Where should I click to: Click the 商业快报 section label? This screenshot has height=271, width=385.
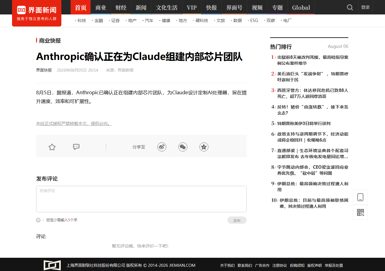50,41
